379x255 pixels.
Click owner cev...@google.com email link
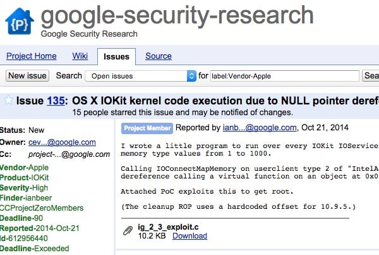tap(63, 142)
